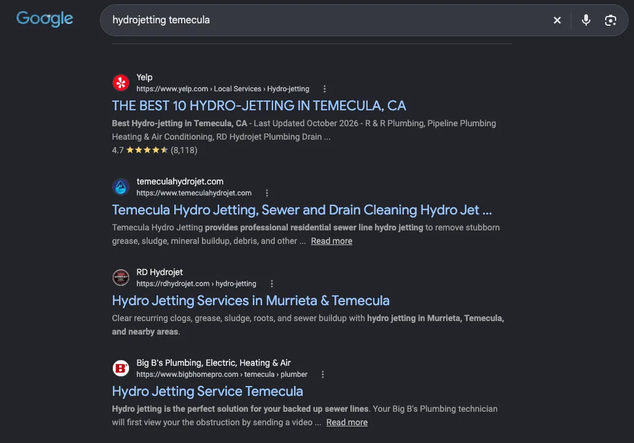Image resolution: width=634 pixels, height=443 pixels.
Task: Open more options for the Yelp result
Action: coord(324,89)
